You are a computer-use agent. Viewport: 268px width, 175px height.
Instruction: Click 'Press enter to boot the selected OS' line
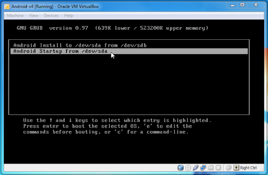[108, 126]
